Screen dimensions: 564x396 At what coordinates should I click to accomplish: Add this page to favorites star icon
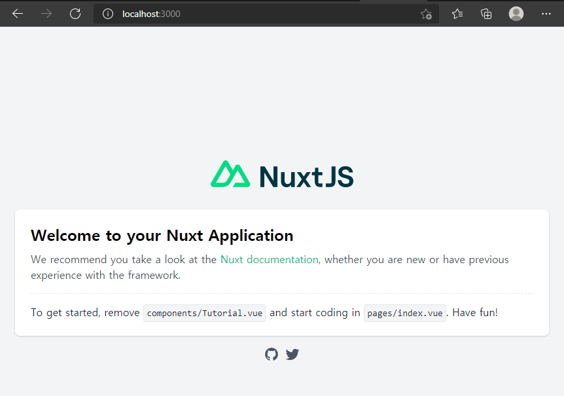(x=426, y=14)
